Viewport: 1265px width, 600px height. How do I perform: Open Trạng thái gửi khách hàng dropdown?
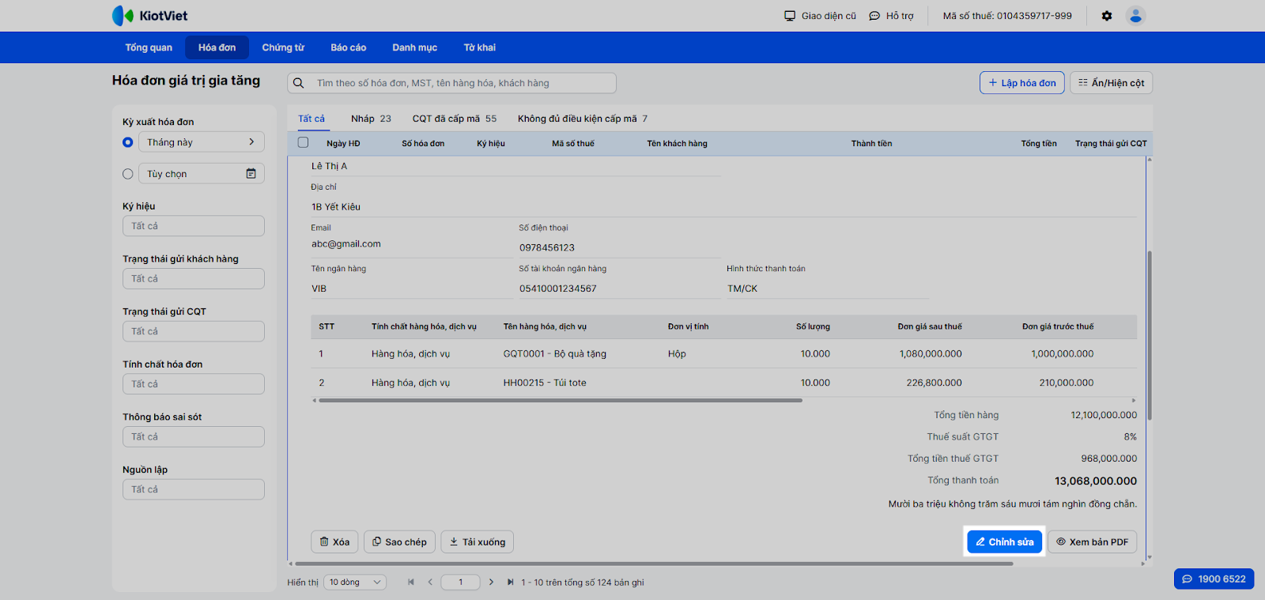[x=194, y=279]
